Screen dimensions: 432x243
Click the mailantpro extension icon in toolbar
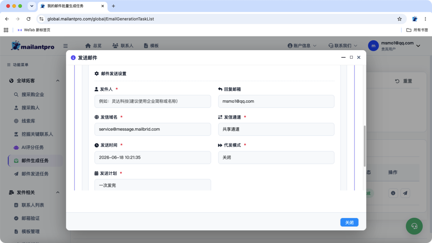click(x=415, y=19)
